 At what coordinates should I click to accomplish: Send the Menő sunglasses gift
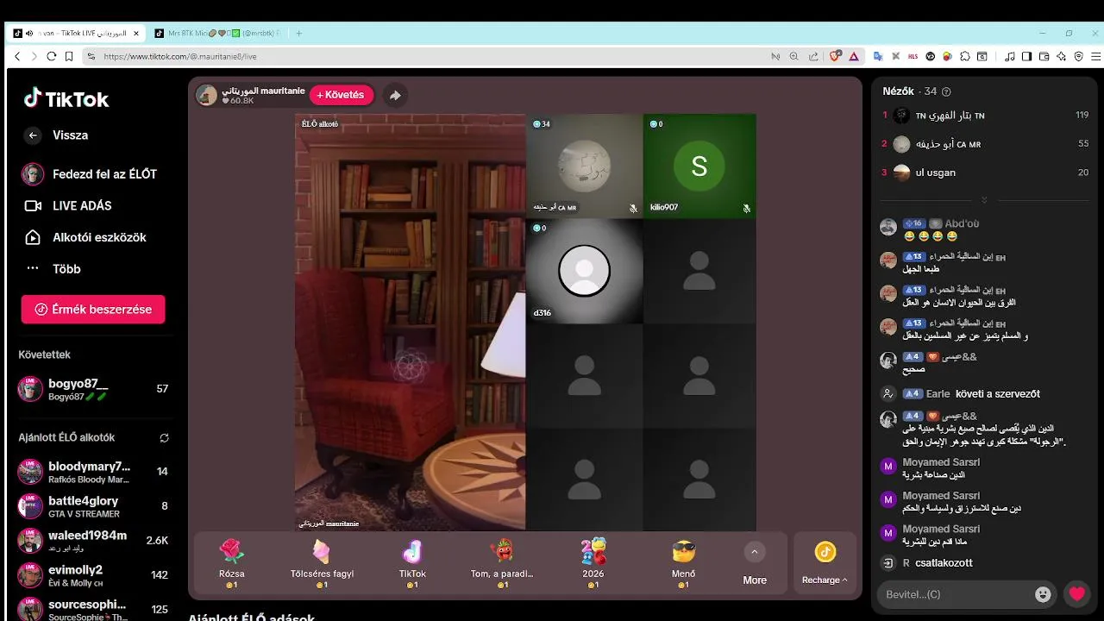tap(683, 561)
